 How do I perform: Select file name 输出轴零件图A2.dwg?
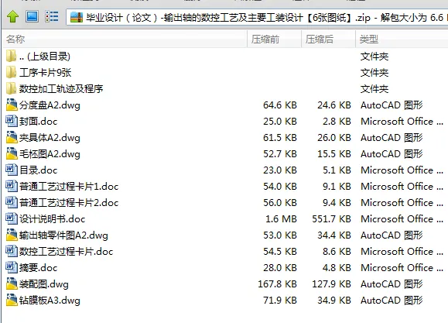tap(63, 235)
